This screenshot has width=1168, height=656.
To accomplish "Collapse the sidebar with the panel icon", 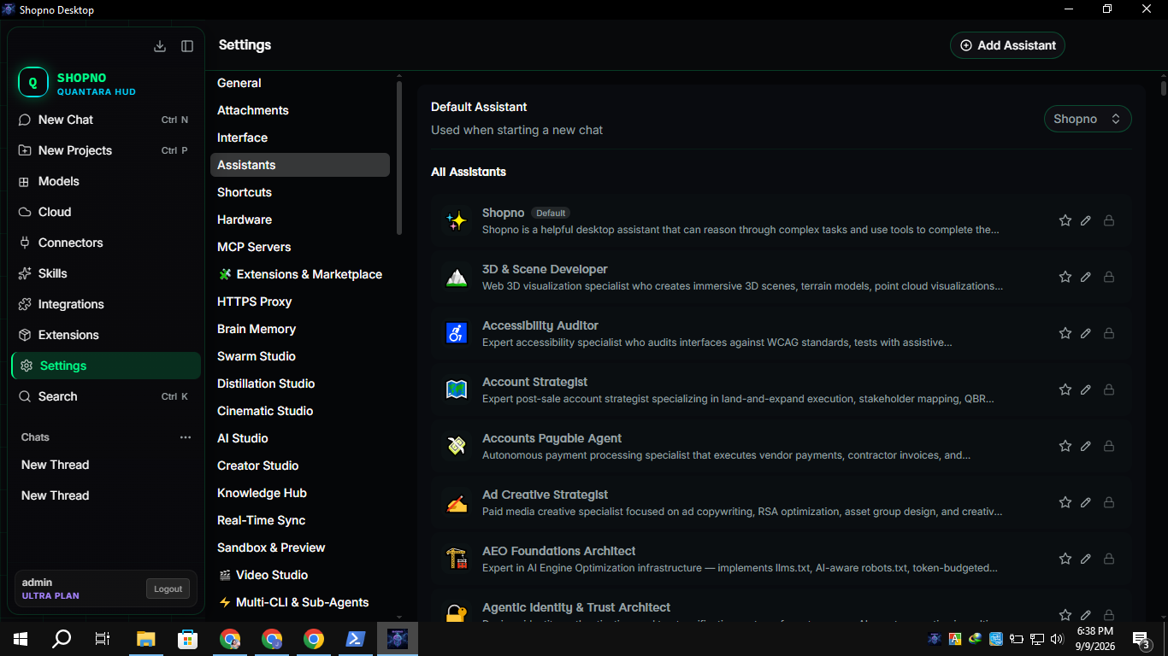I will 187,46.
